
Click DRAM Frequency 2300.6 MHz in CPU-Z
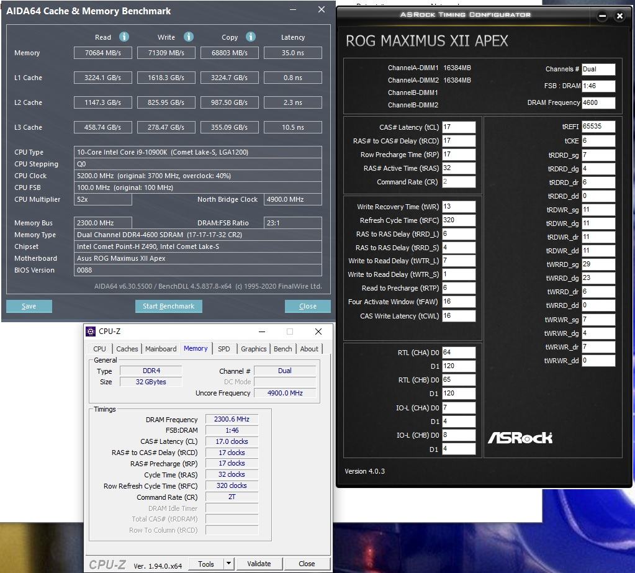pos(232,420)
